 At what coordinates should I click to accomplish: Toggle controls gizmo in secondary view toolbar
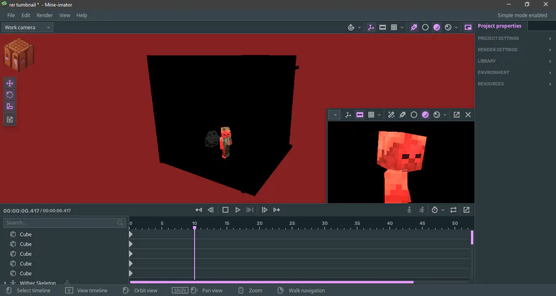pos(348,115)
